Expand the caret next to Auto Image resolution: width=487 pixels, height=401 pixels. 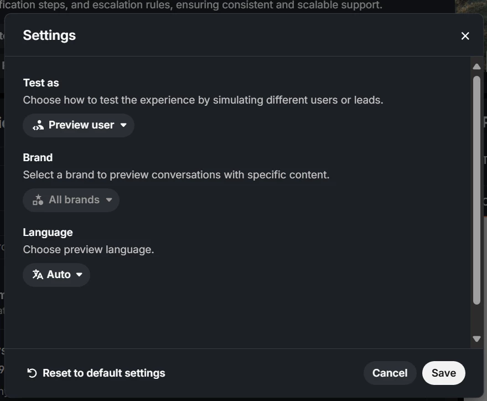point(79,275)
